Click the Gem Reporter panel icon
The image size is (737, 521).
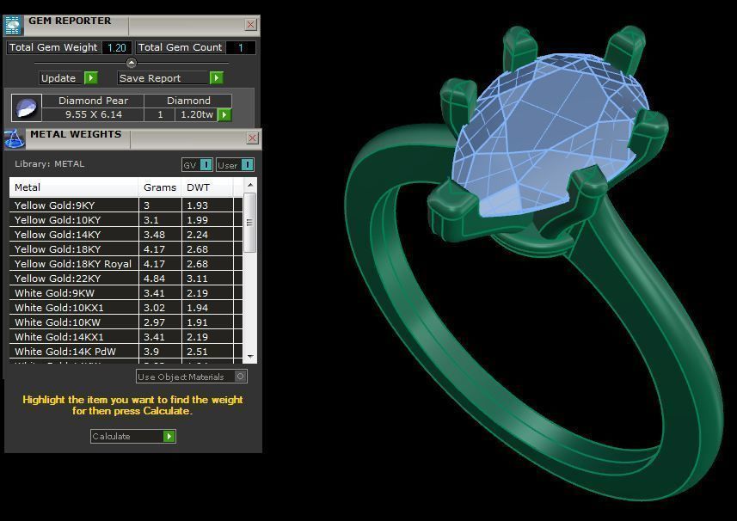pyautogui.click(x=13, y=26)
